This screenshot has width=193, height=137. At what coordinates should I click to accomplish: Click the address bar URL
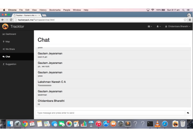pos(36,20)
